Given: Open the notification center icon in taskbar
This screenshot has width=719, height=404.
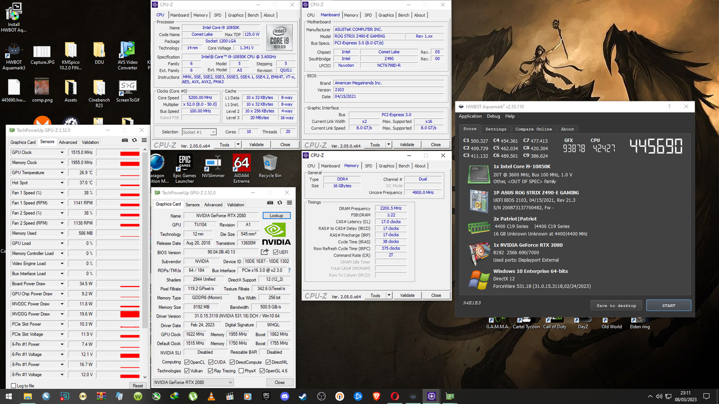Looking at the screenshot, I should [x=707, y=397].
